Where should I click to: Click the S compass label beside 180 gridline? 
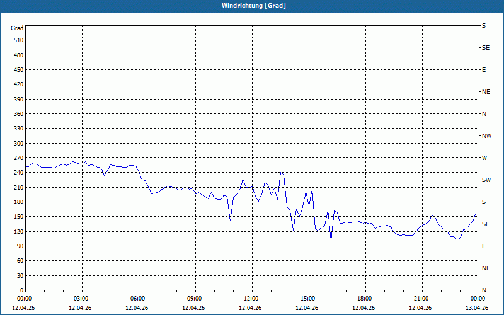pos(484,202)
